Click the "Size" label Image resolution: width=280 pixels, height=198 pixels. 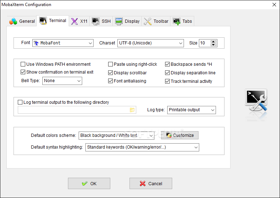[x=193, y=43]
